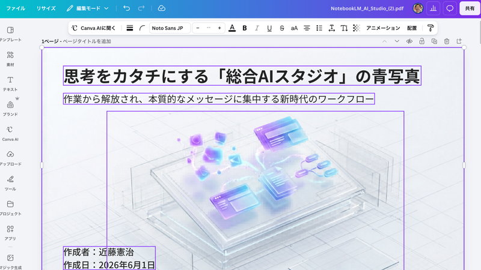Open the アニメーション option

[x=383, y=28]
